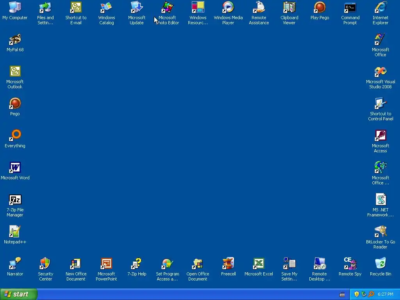Click the orange magnifier tray icon
Image resolution: width=400 pixels, height=300 pixels.
tap(371, 295)
